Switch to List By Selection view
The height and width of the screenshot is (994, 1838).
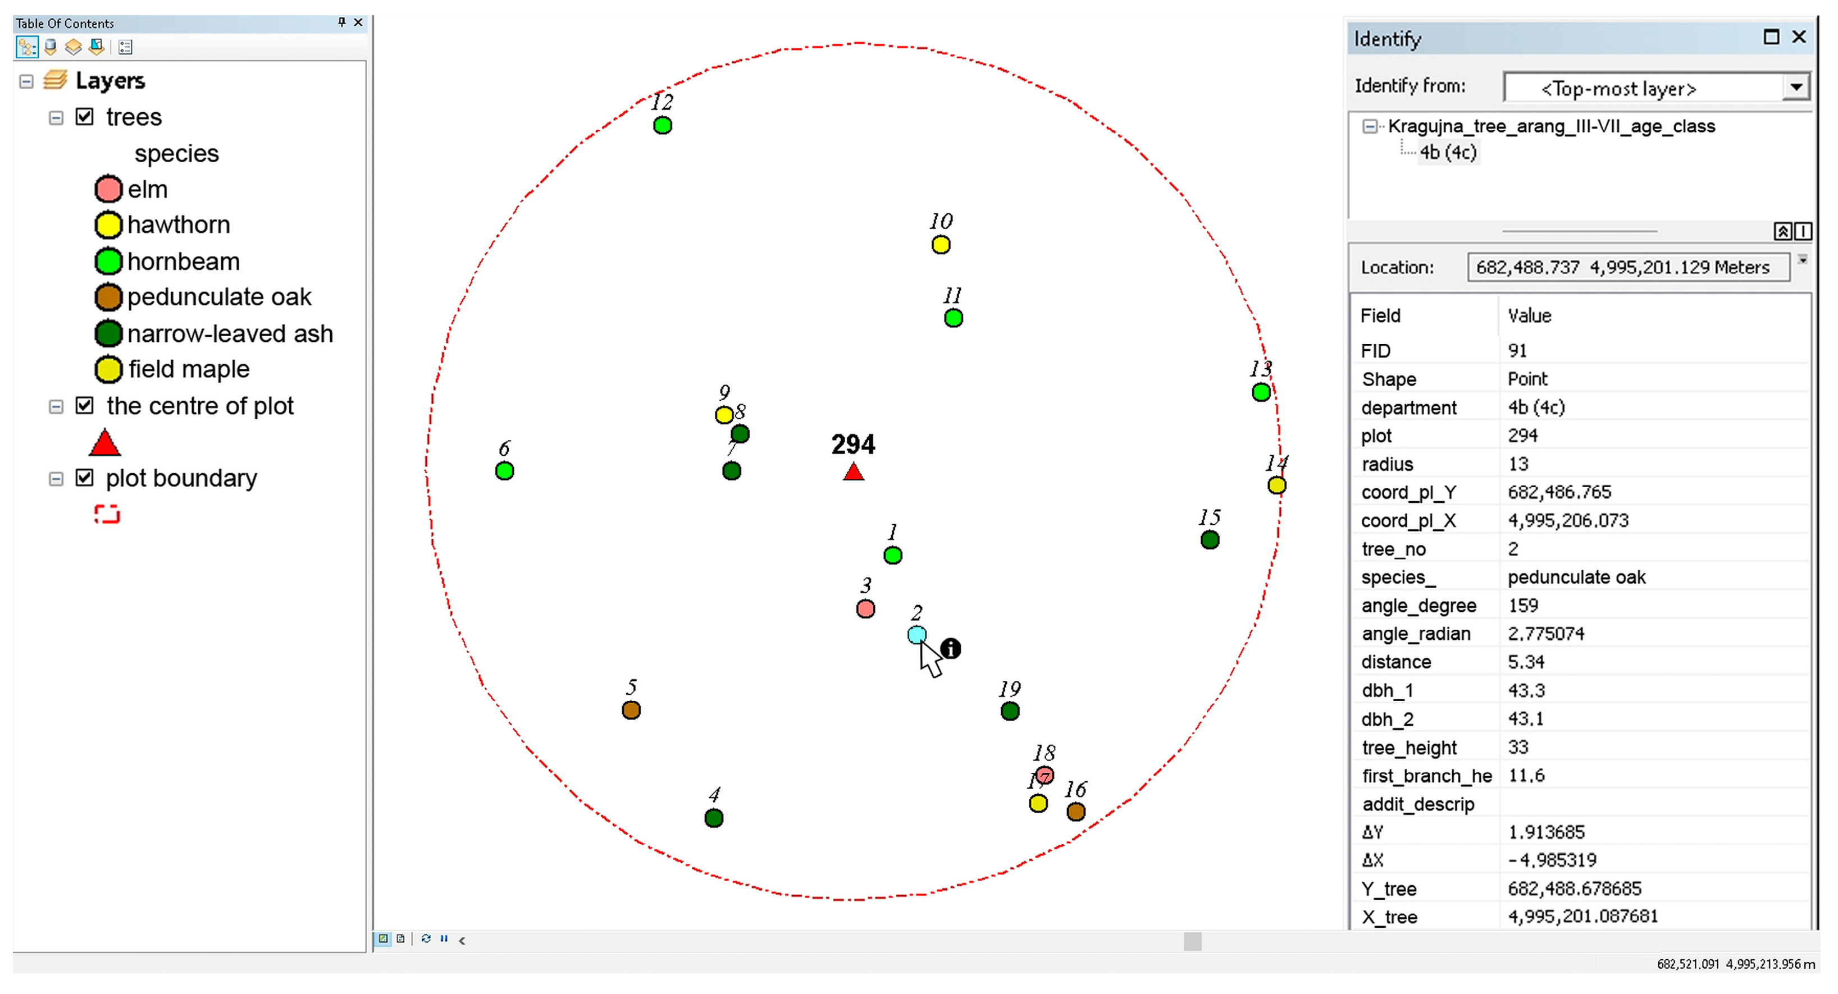point(97,47)
